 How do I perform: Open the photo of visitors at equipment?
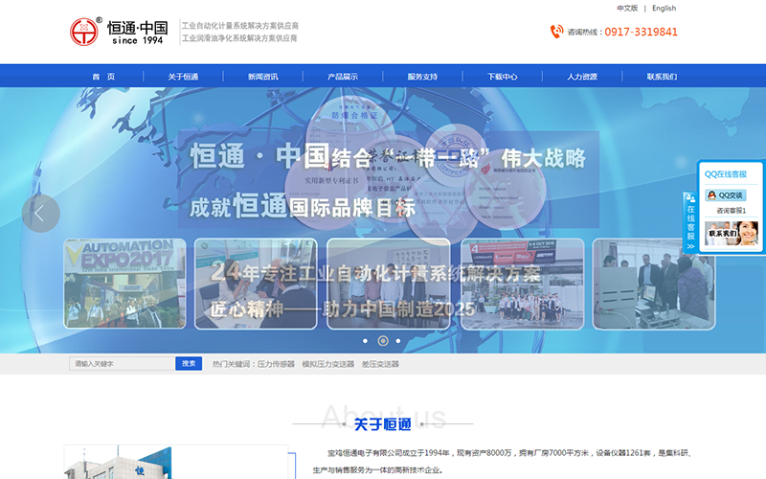[654, 284]
